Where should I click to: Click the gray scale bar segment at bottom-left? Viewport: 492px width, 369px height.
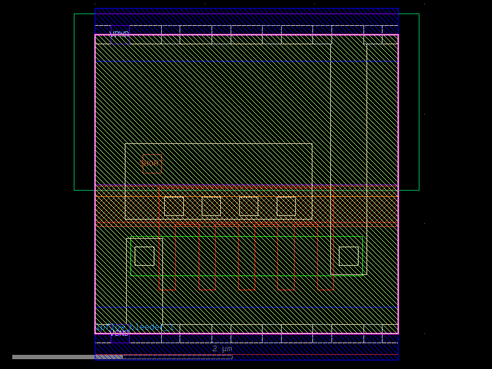54,357
